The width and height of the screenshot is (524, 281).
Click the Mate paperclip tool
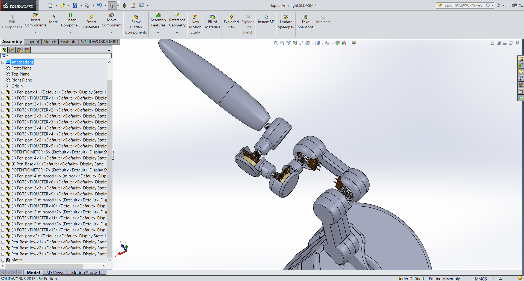tap(53, 19)
